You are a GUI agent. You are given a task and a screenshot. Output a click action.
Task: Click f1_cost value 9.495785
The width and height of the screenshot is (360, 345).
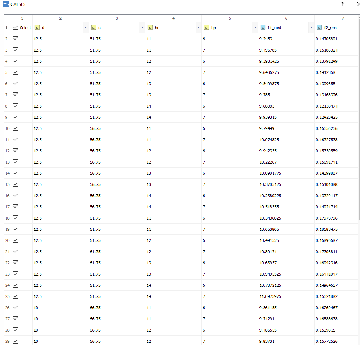pos(268,50)
